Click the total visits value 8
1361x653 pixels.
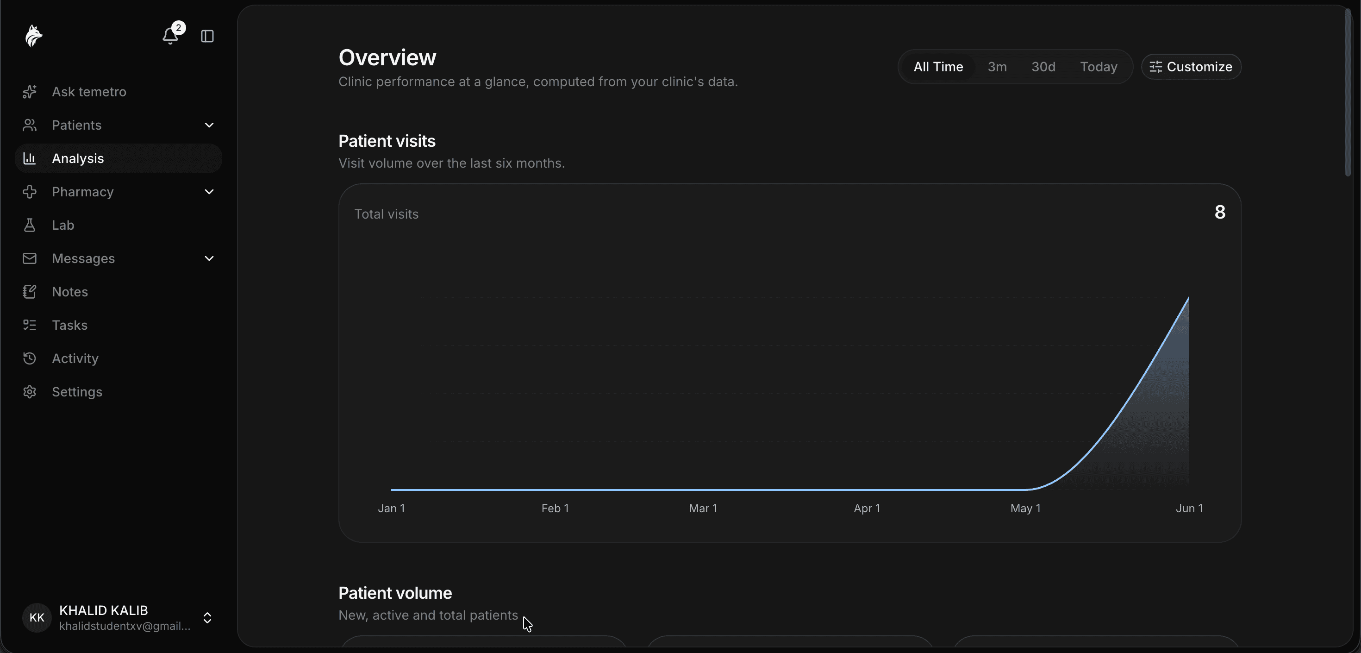coord(1219,212)
